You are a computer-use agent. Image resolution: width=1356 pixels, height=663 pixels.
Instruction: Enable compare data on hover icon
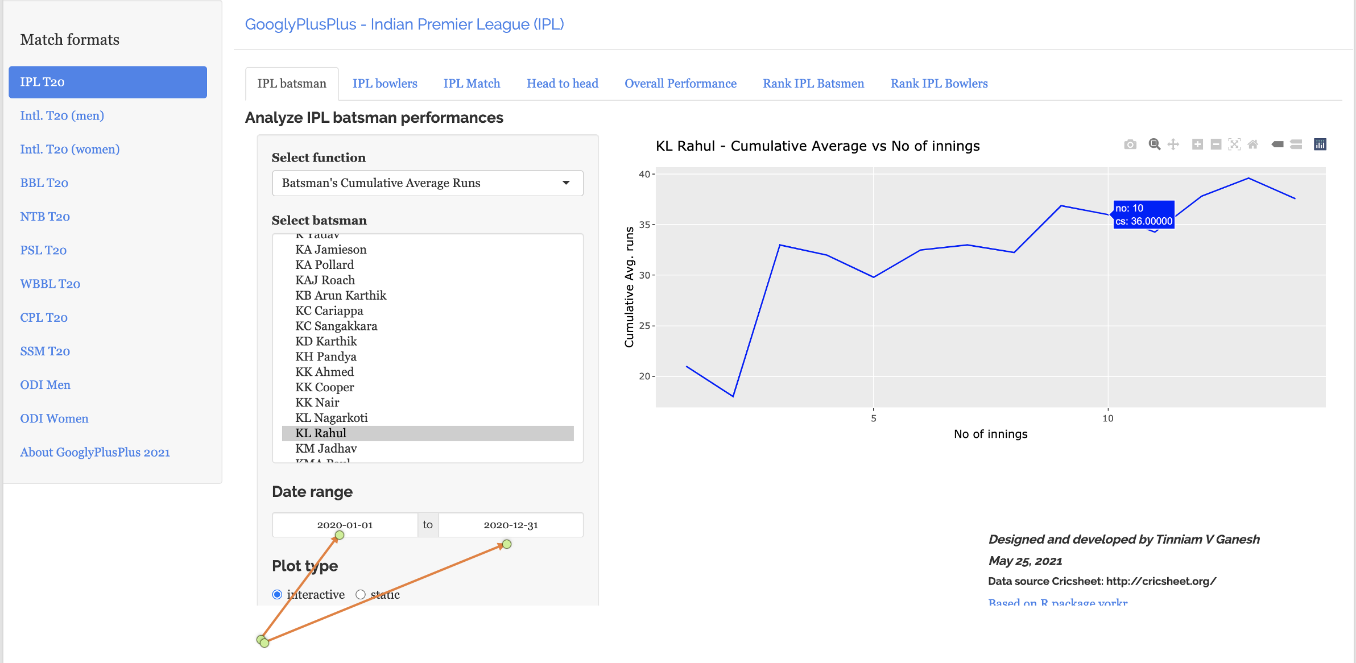pyautogui.click(x=1296, y=144)
